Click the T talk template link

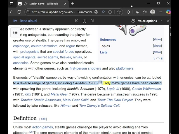click(158, 59)
